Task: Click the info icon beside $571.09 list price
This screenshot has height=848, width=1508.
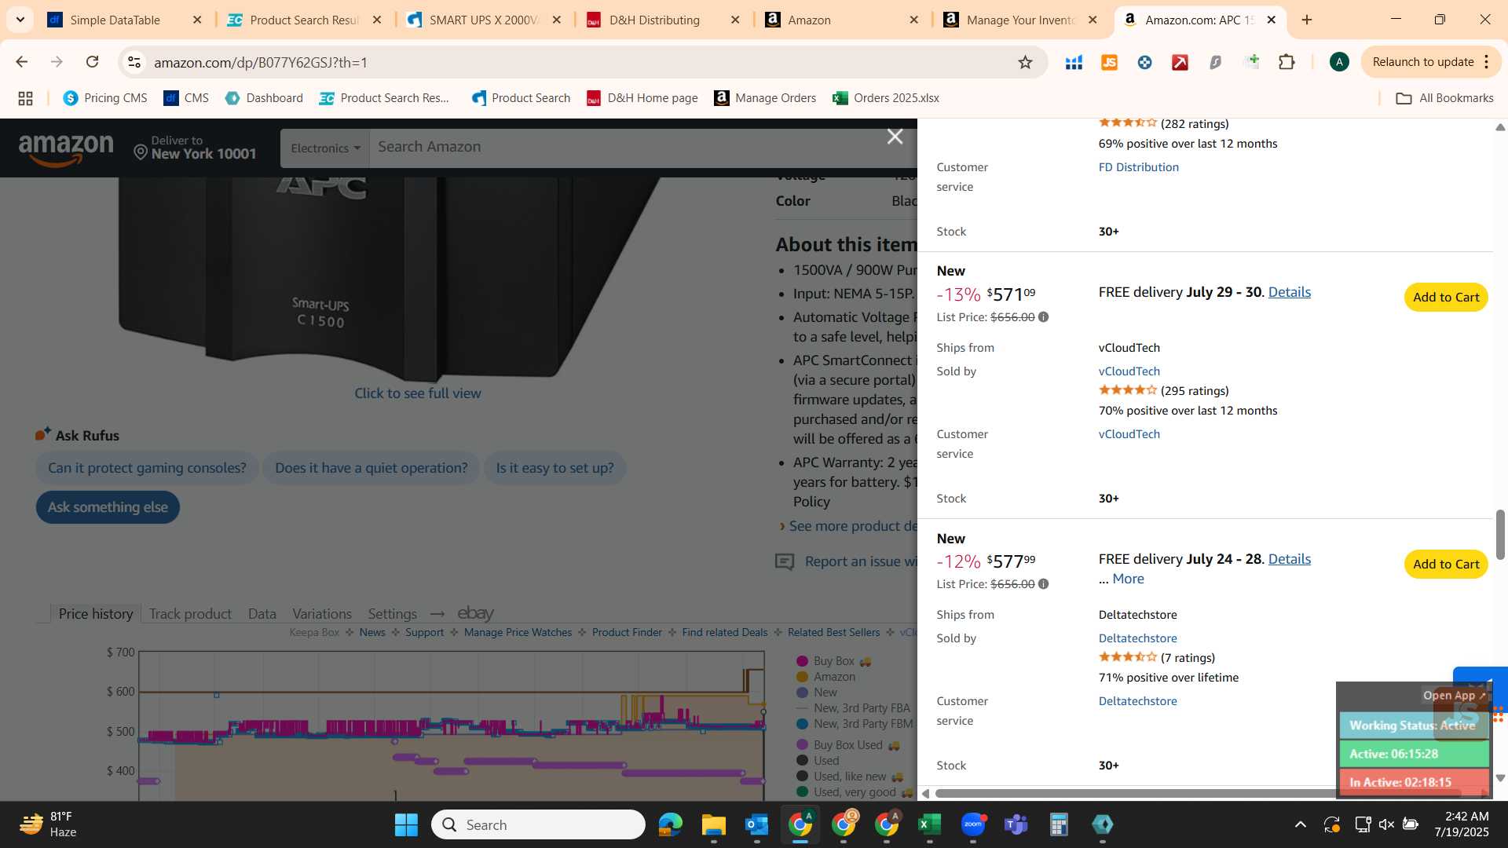Action: click(x=1043, y=317)
